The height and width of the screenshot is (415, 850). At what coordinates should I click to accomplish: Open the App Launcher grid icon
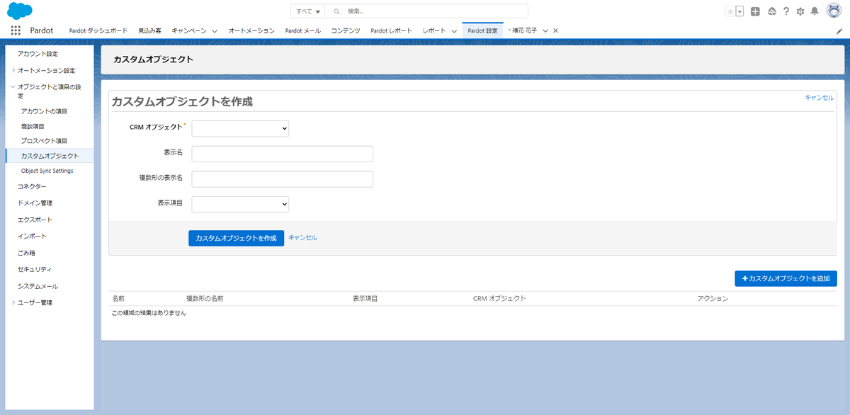(16, 30)
